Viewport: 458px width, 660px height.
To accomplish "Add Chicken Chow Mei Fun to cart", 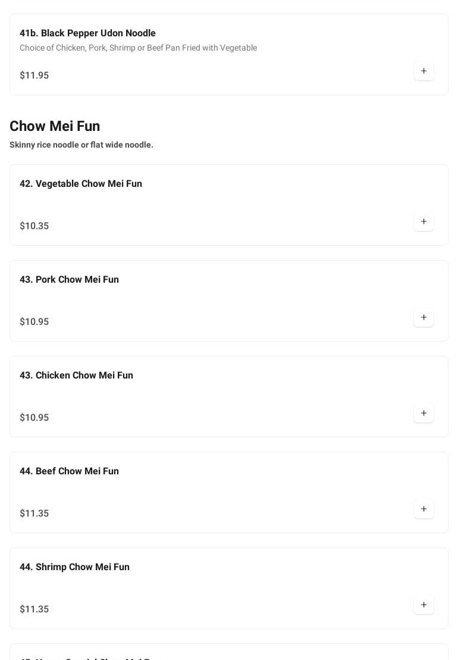I will (424, 414).
